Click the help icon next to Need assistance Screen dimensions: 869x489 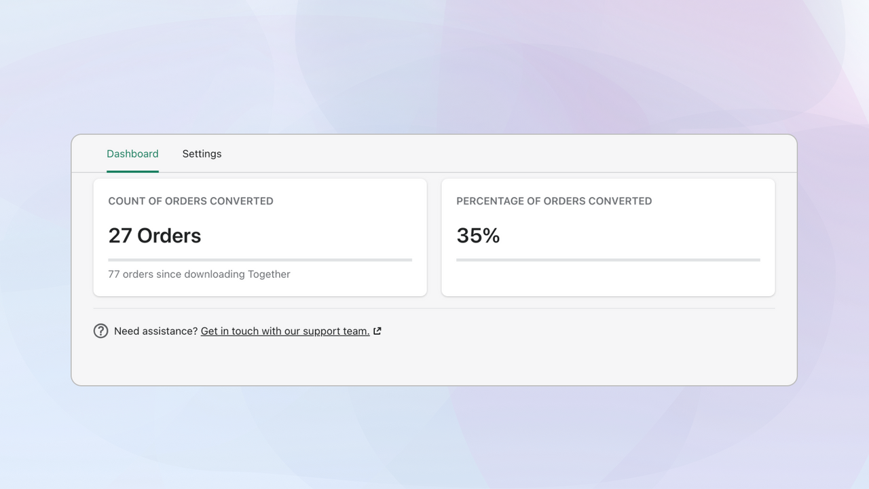[x=100, y=331]
